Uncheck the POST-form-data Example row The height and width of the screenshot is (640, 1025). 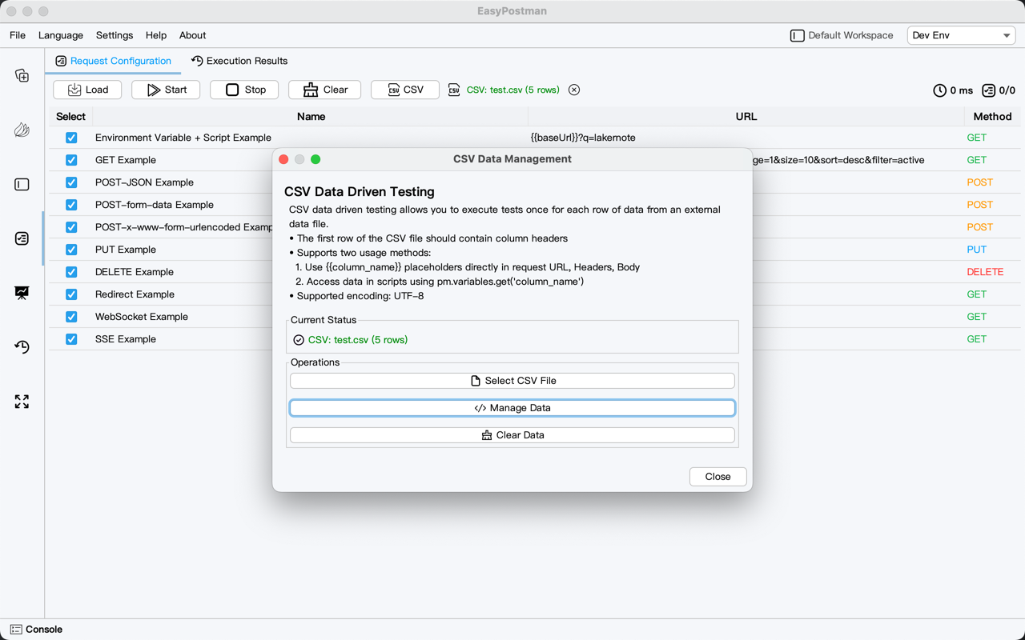coord(71,205)
